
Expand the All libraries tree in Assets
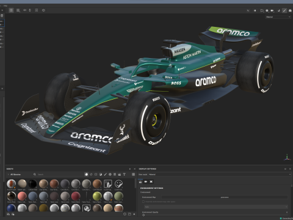pos(8,174)
